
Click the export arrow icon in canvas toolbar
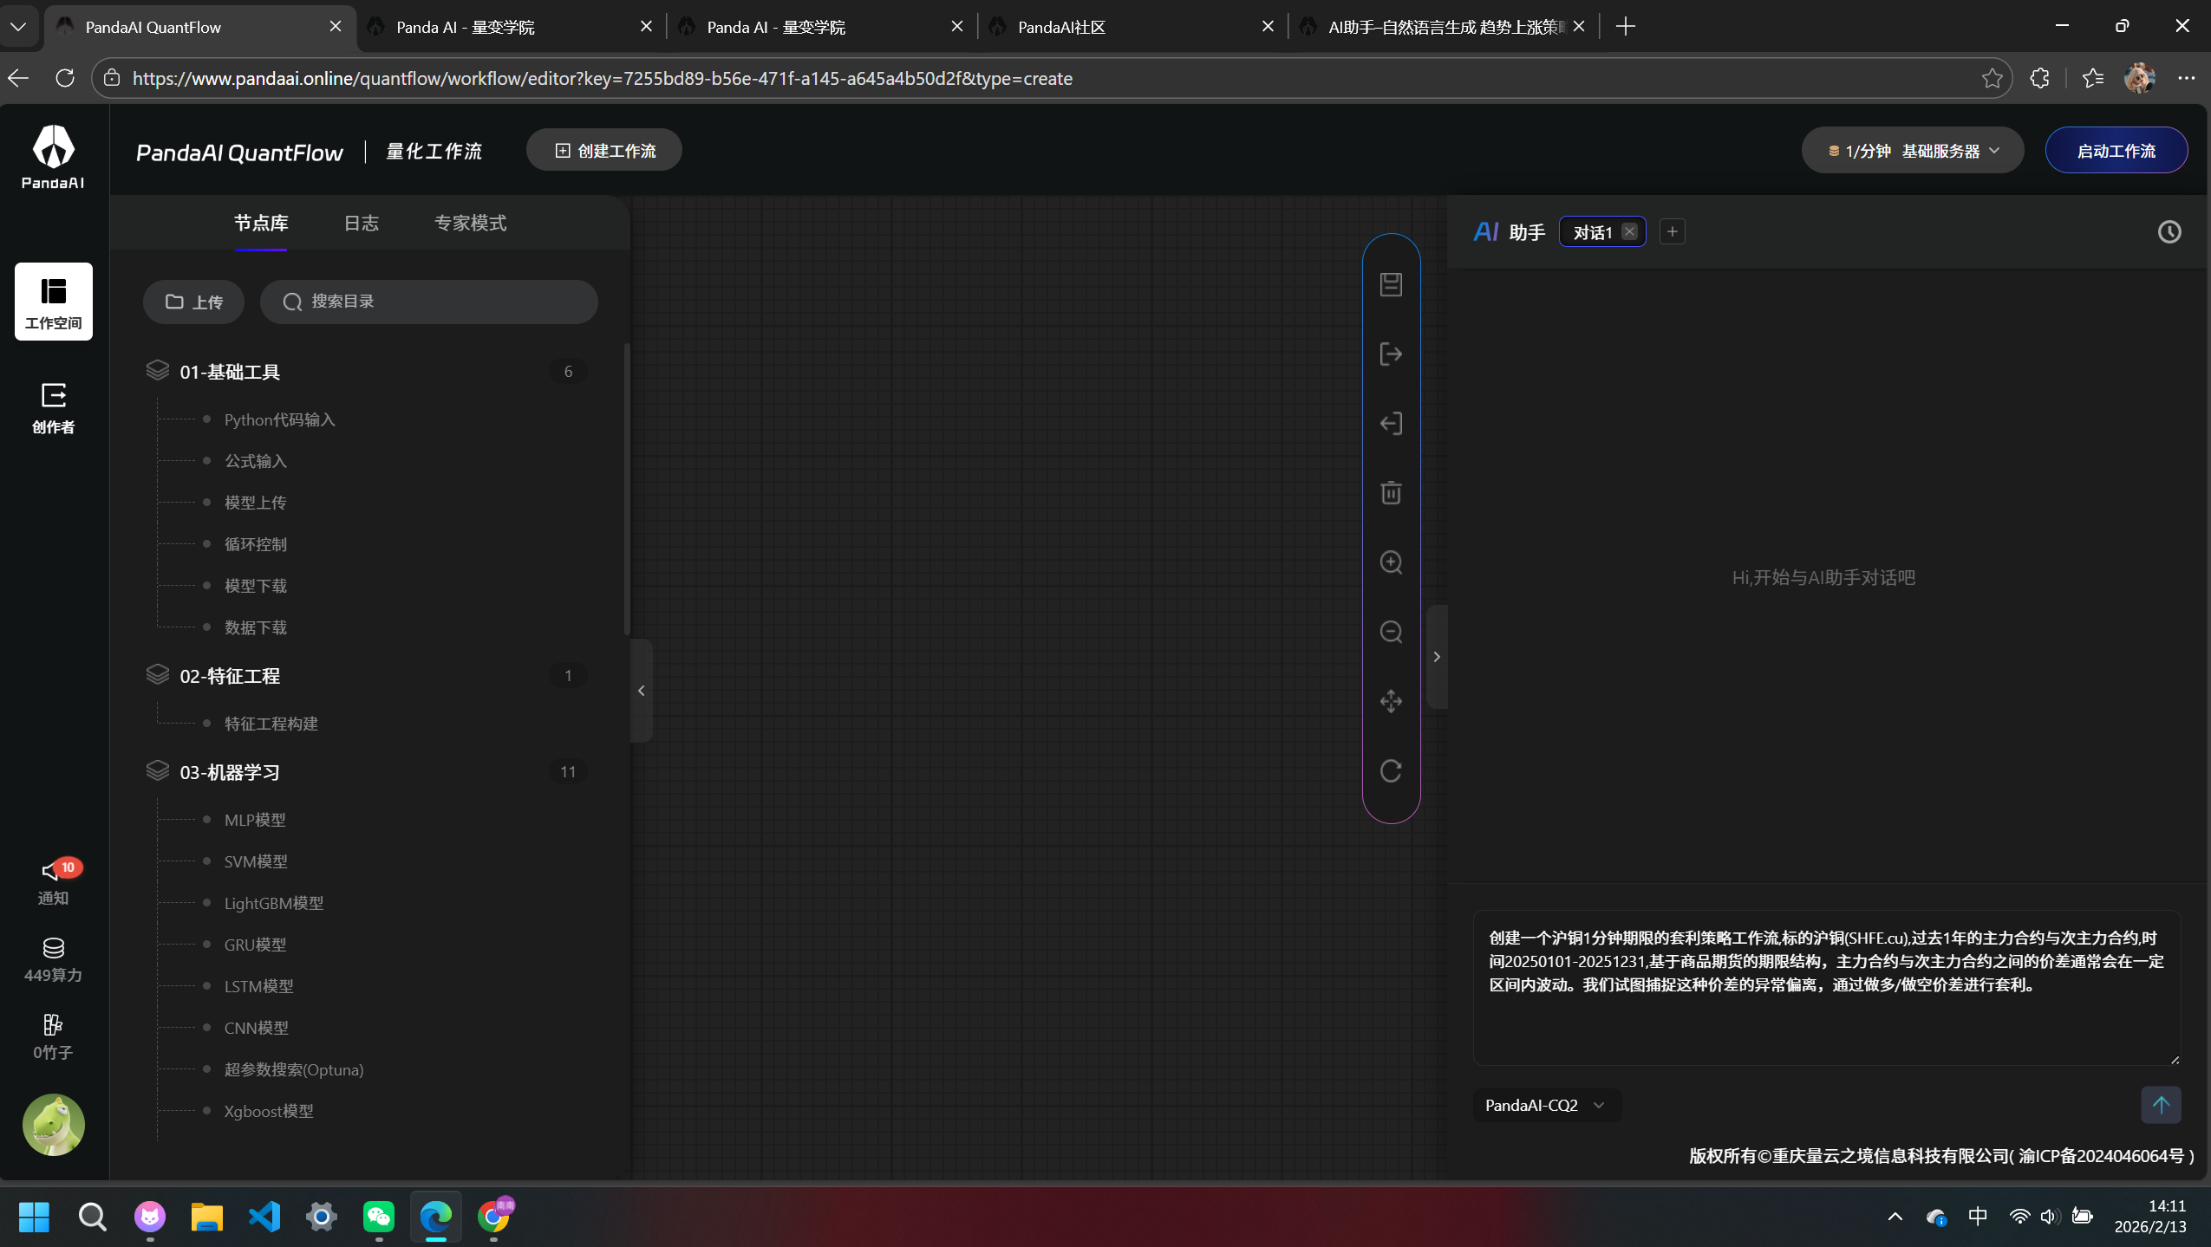pyautogui.click(x=1391, y=354)
